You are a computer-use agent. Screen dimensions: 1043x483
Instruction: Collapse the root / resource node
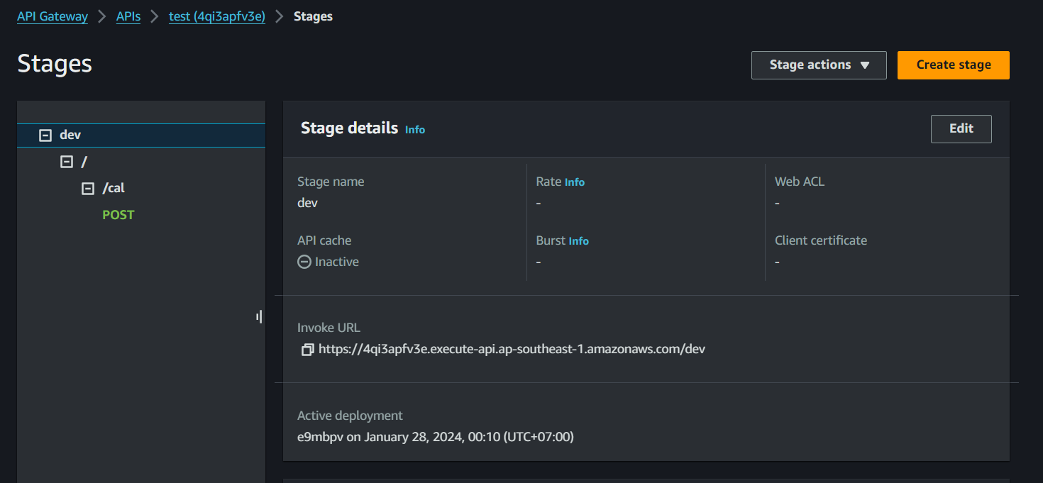click(x=67, y=162)
